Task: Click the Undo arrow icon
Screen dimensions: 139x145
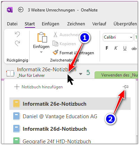Action: pyautogui.click(x=17, y=34)
